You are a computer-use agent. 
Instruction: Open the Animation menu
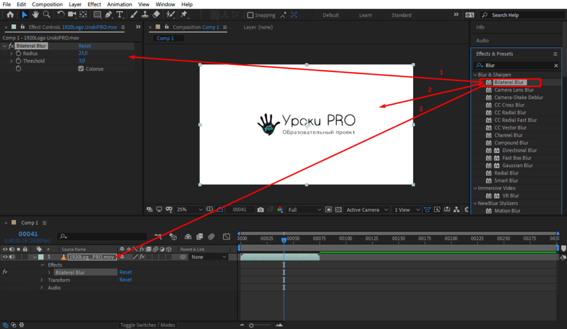[120, 4]
